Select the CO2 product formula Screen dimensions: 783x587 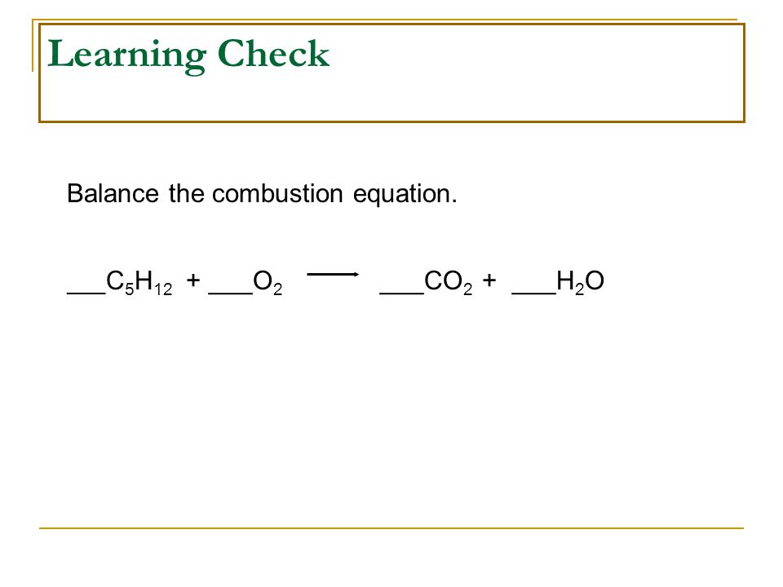(x=449, y=282)
